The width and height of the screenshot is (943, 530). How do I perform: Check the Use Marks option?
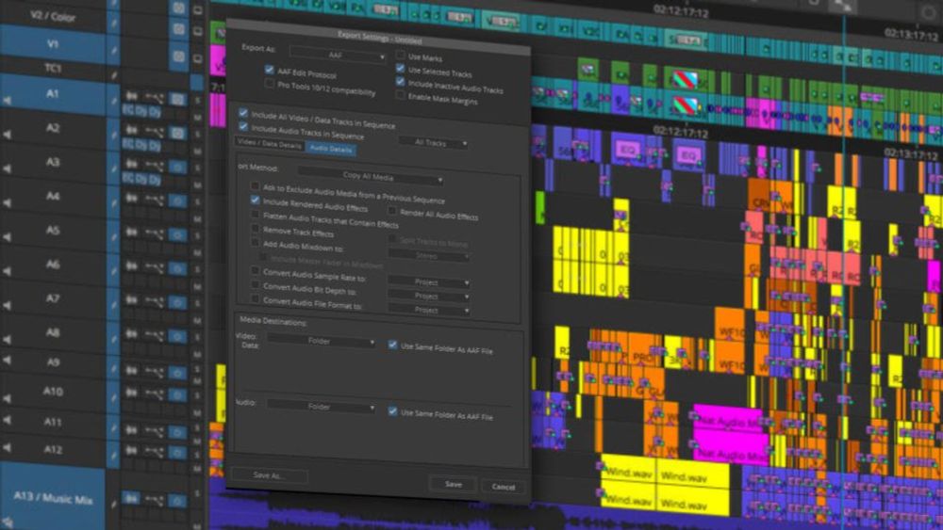(400, 56)
